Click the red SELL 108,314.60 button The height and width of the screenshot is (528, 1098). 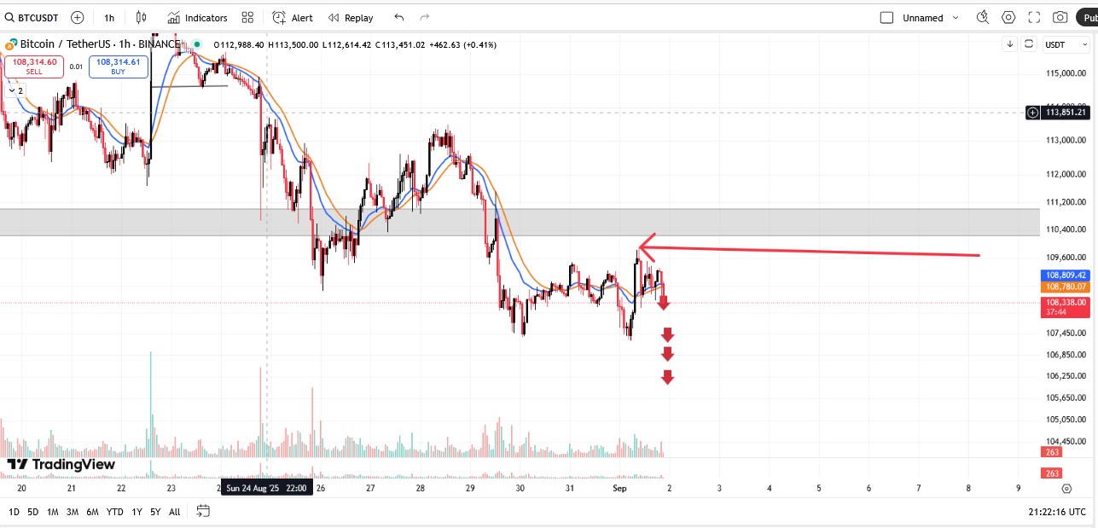click(34, 67)
